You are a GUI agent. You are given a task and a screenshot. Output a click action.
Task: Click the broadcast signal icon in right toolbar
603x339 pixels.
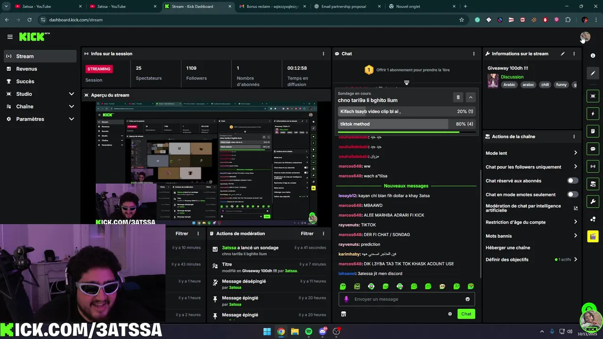(593, 166)
